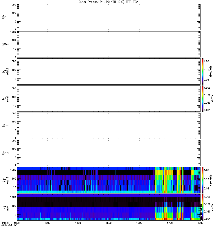Click the color bar beside the thb fbk scm1 panel
The image size is (217, 231).
(x=203, y=98)
